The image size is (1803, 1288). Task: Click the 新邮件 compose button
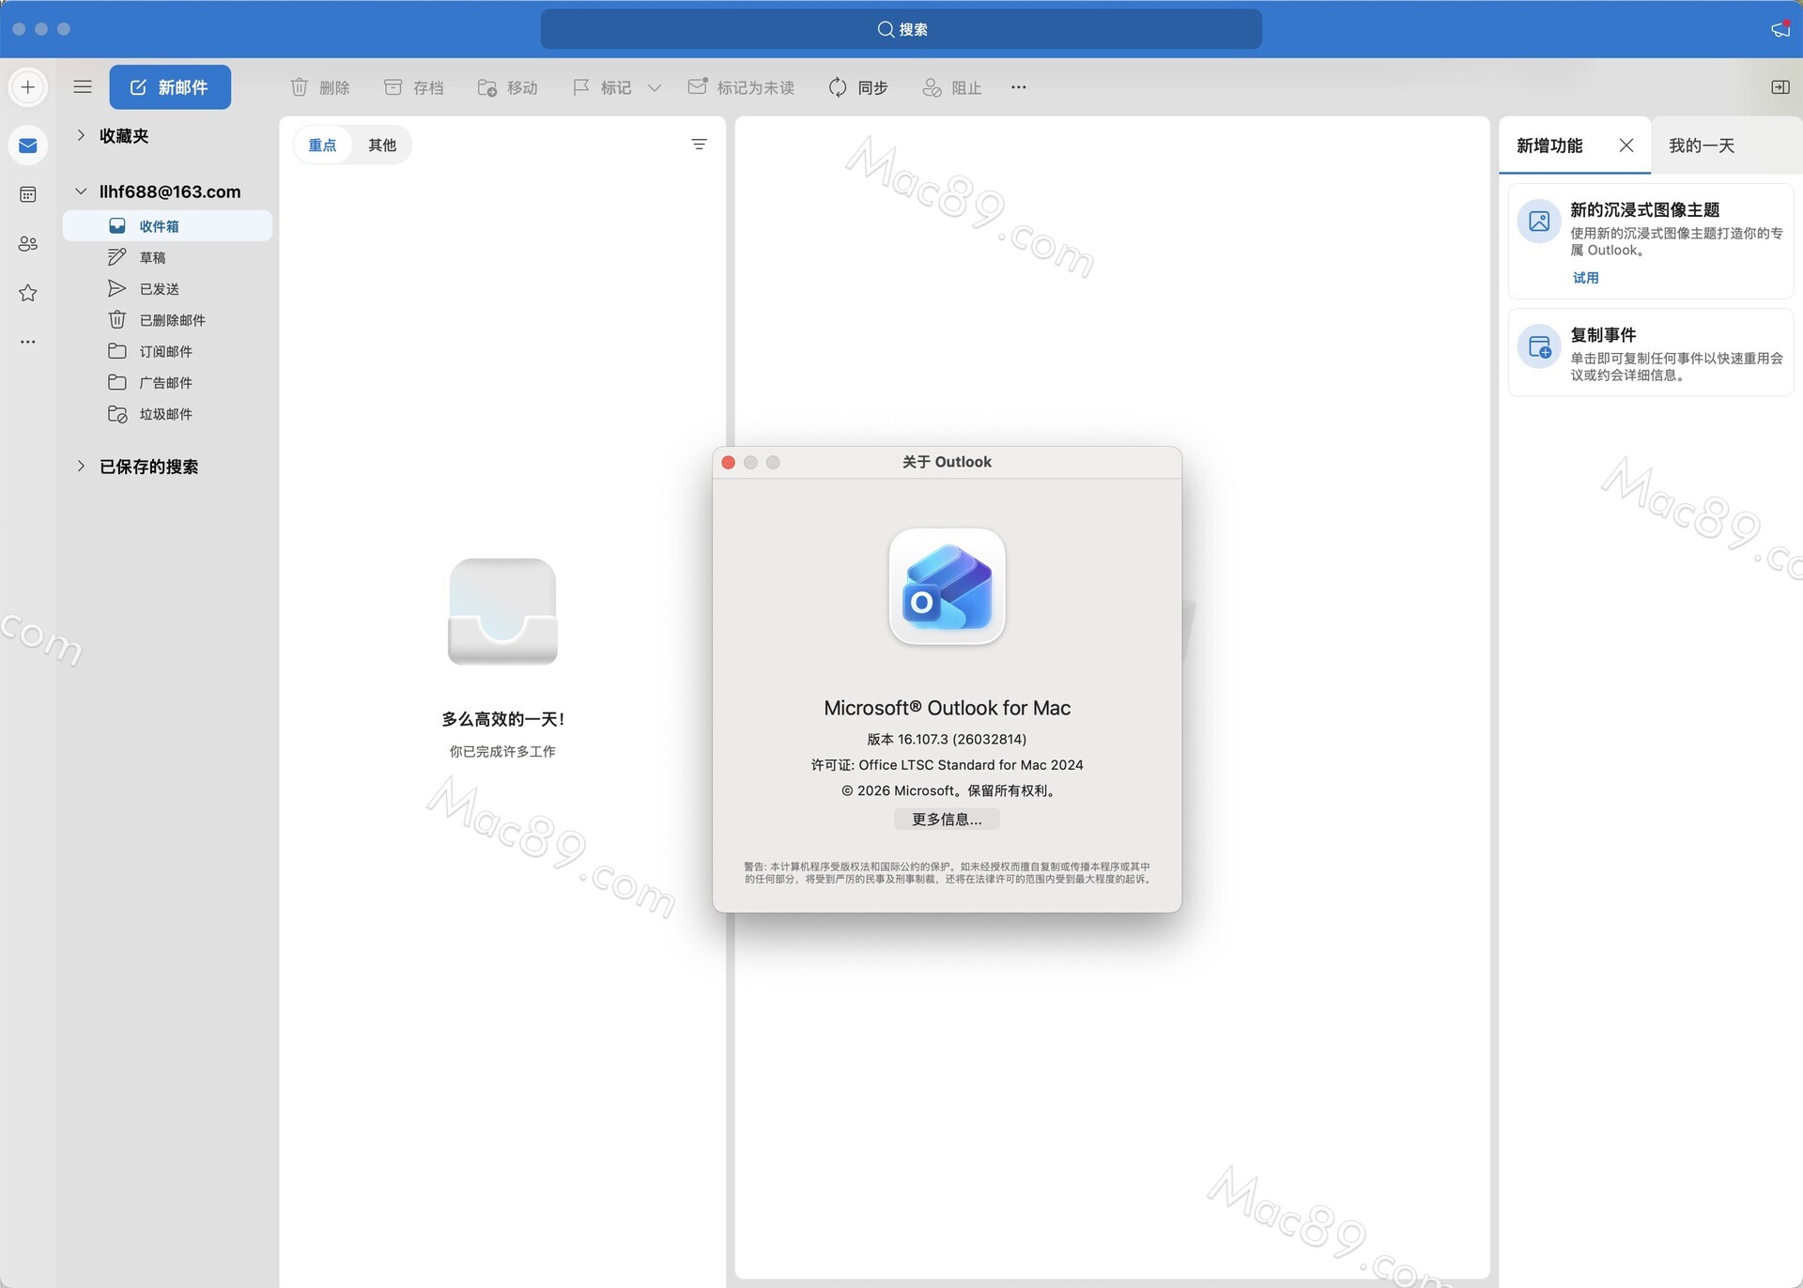(x=170, y=86)
